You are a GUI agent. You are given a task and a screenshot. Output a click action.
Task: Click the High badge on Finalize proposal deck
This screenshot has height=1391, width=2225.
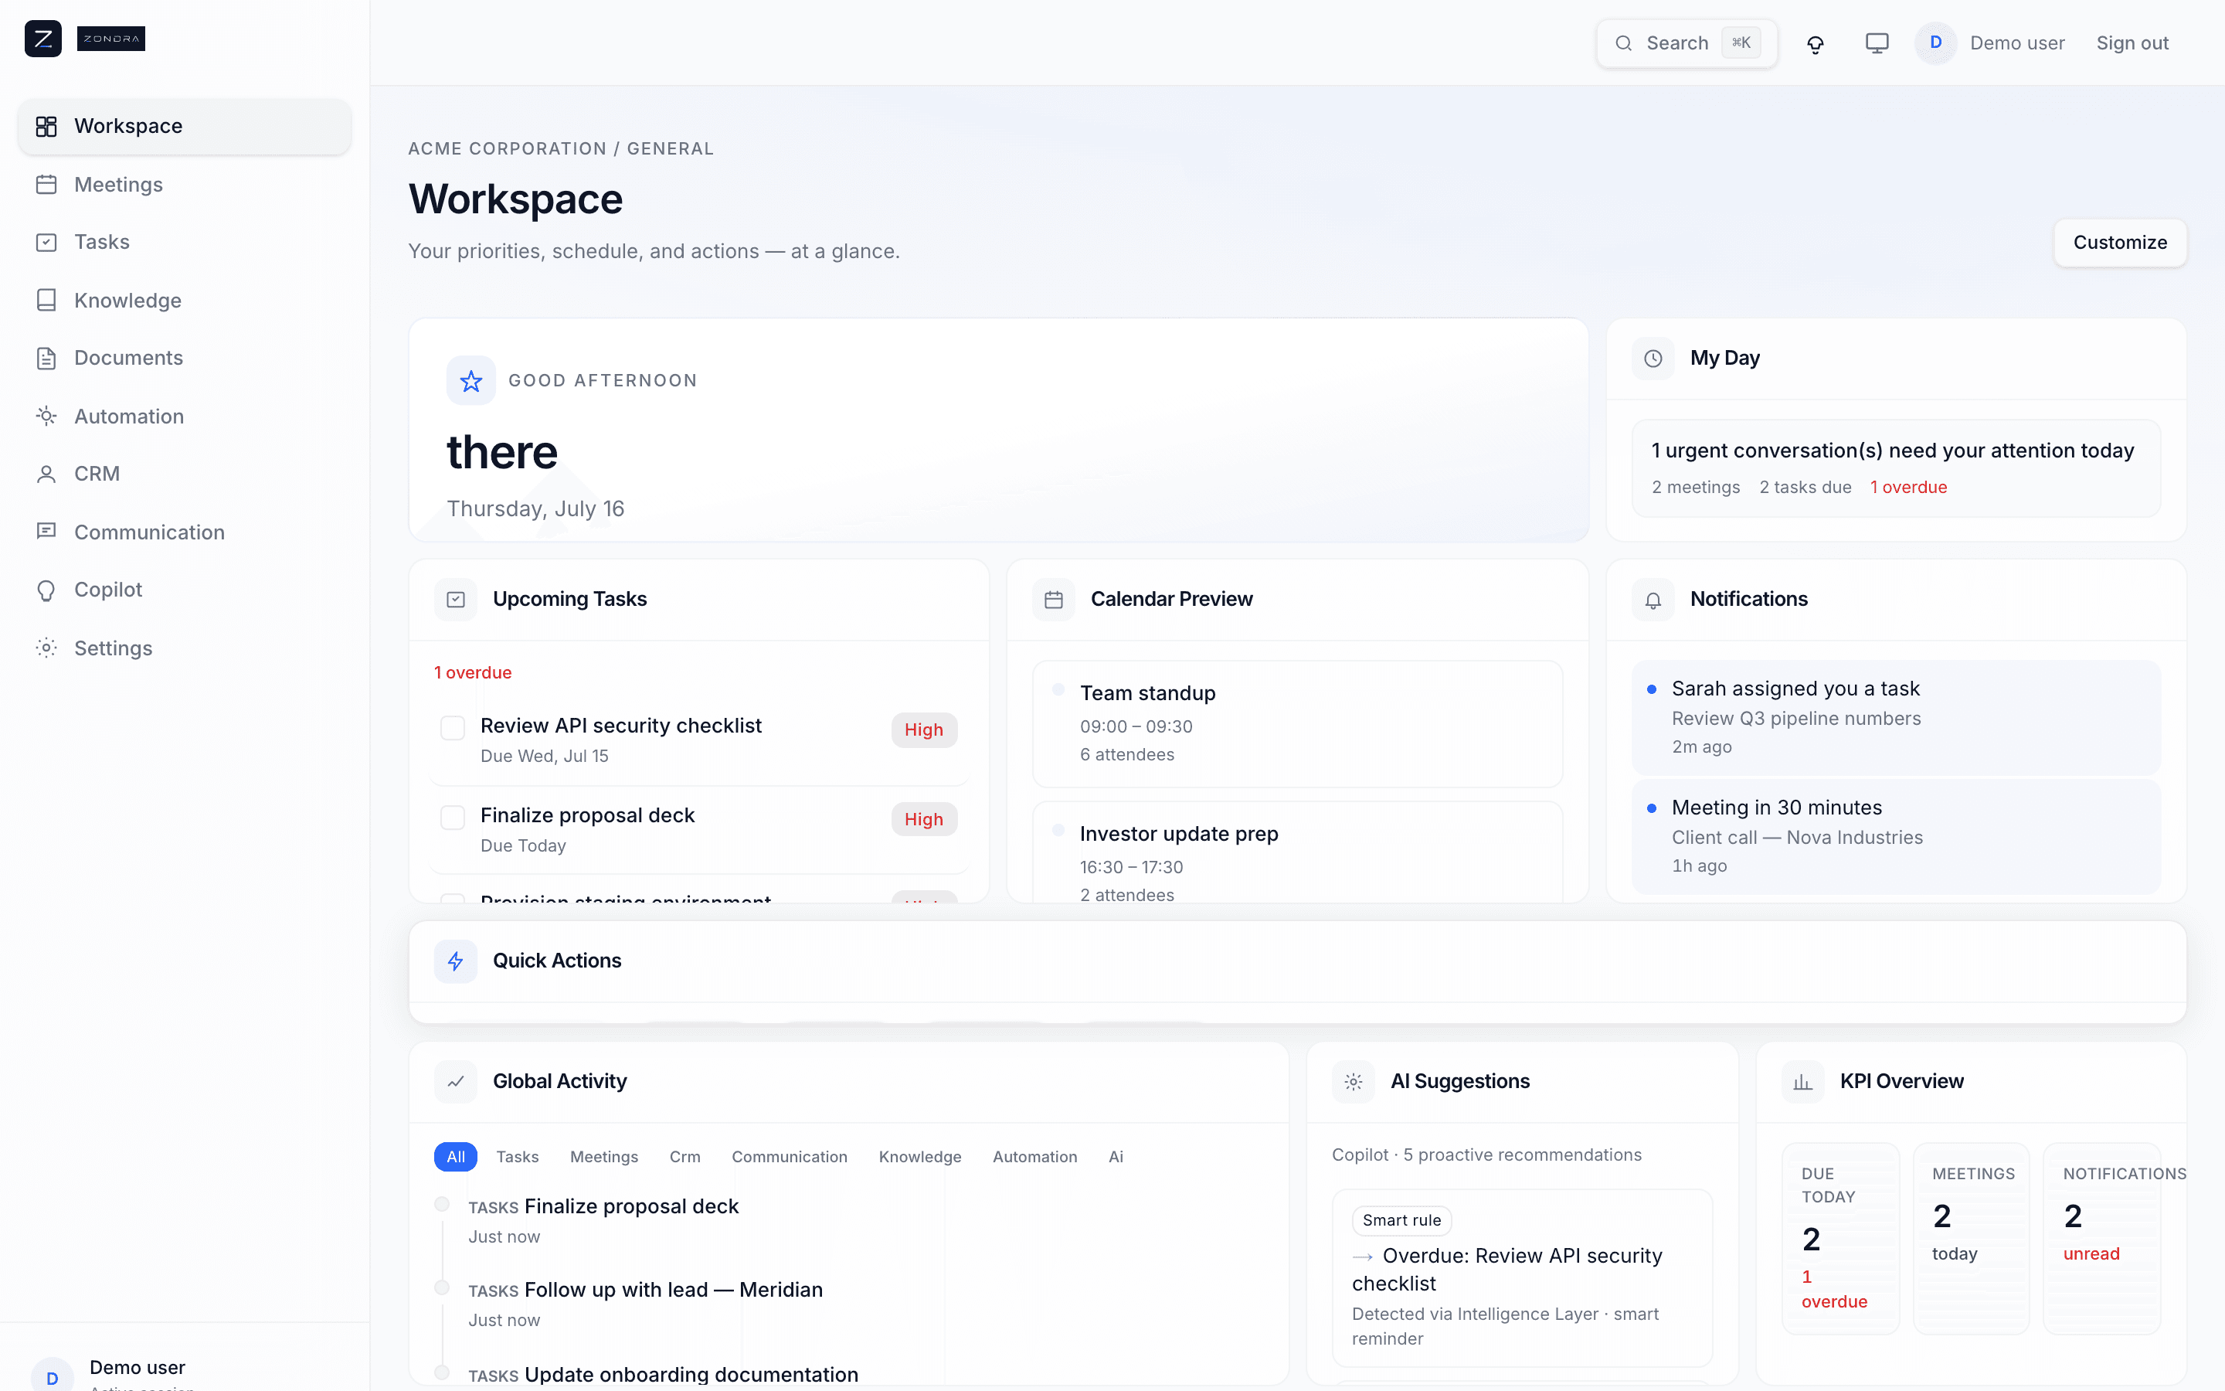(924, 819)
